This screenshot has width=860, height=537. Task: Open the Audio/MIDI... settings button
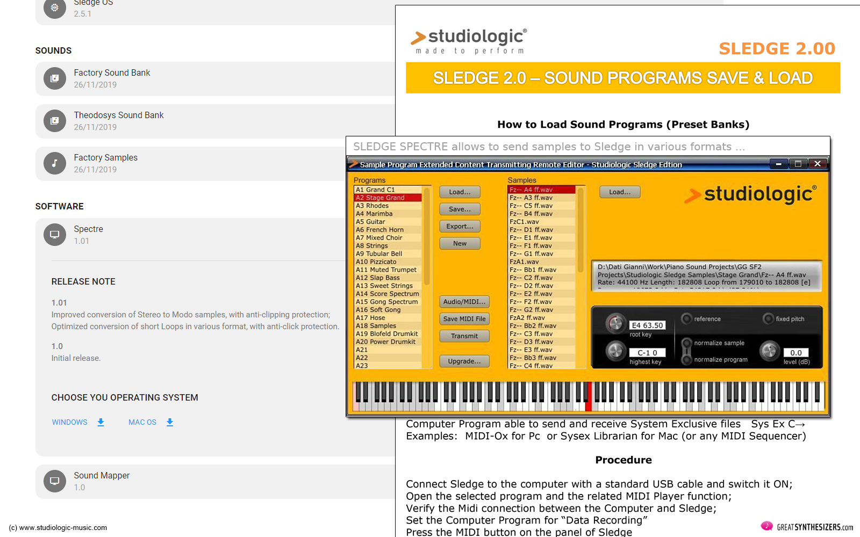[464, 302]
